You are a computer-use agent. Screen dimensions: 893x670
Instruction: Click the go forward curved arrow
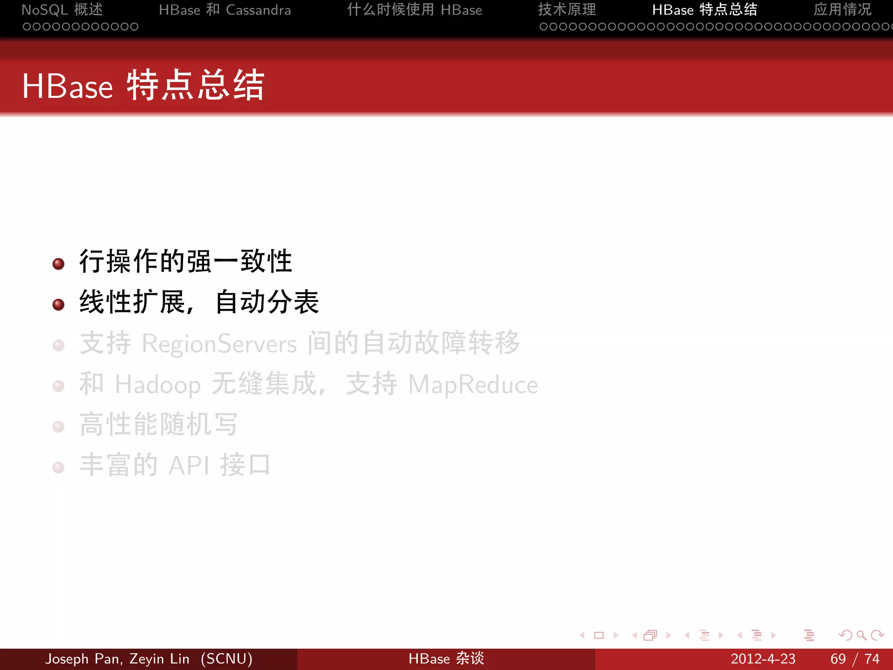coord(877,635)
